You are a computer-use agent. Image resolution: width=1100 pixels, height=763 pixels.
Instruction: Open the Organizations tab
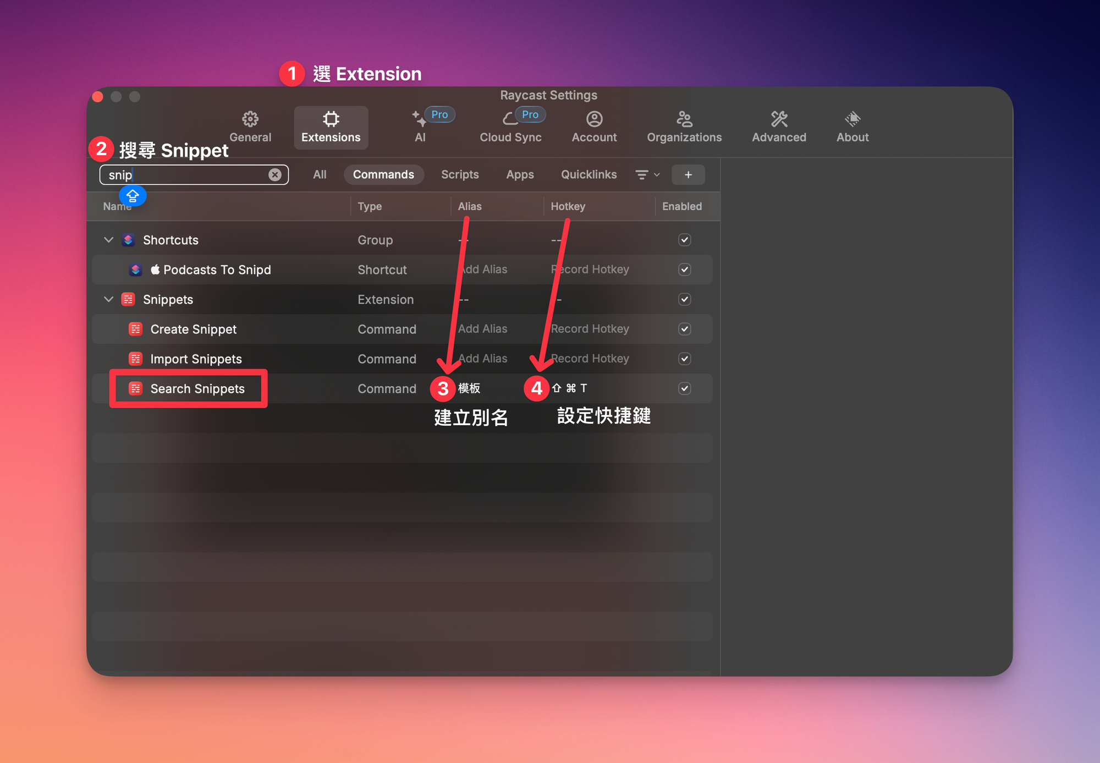[x=684, y=127]
